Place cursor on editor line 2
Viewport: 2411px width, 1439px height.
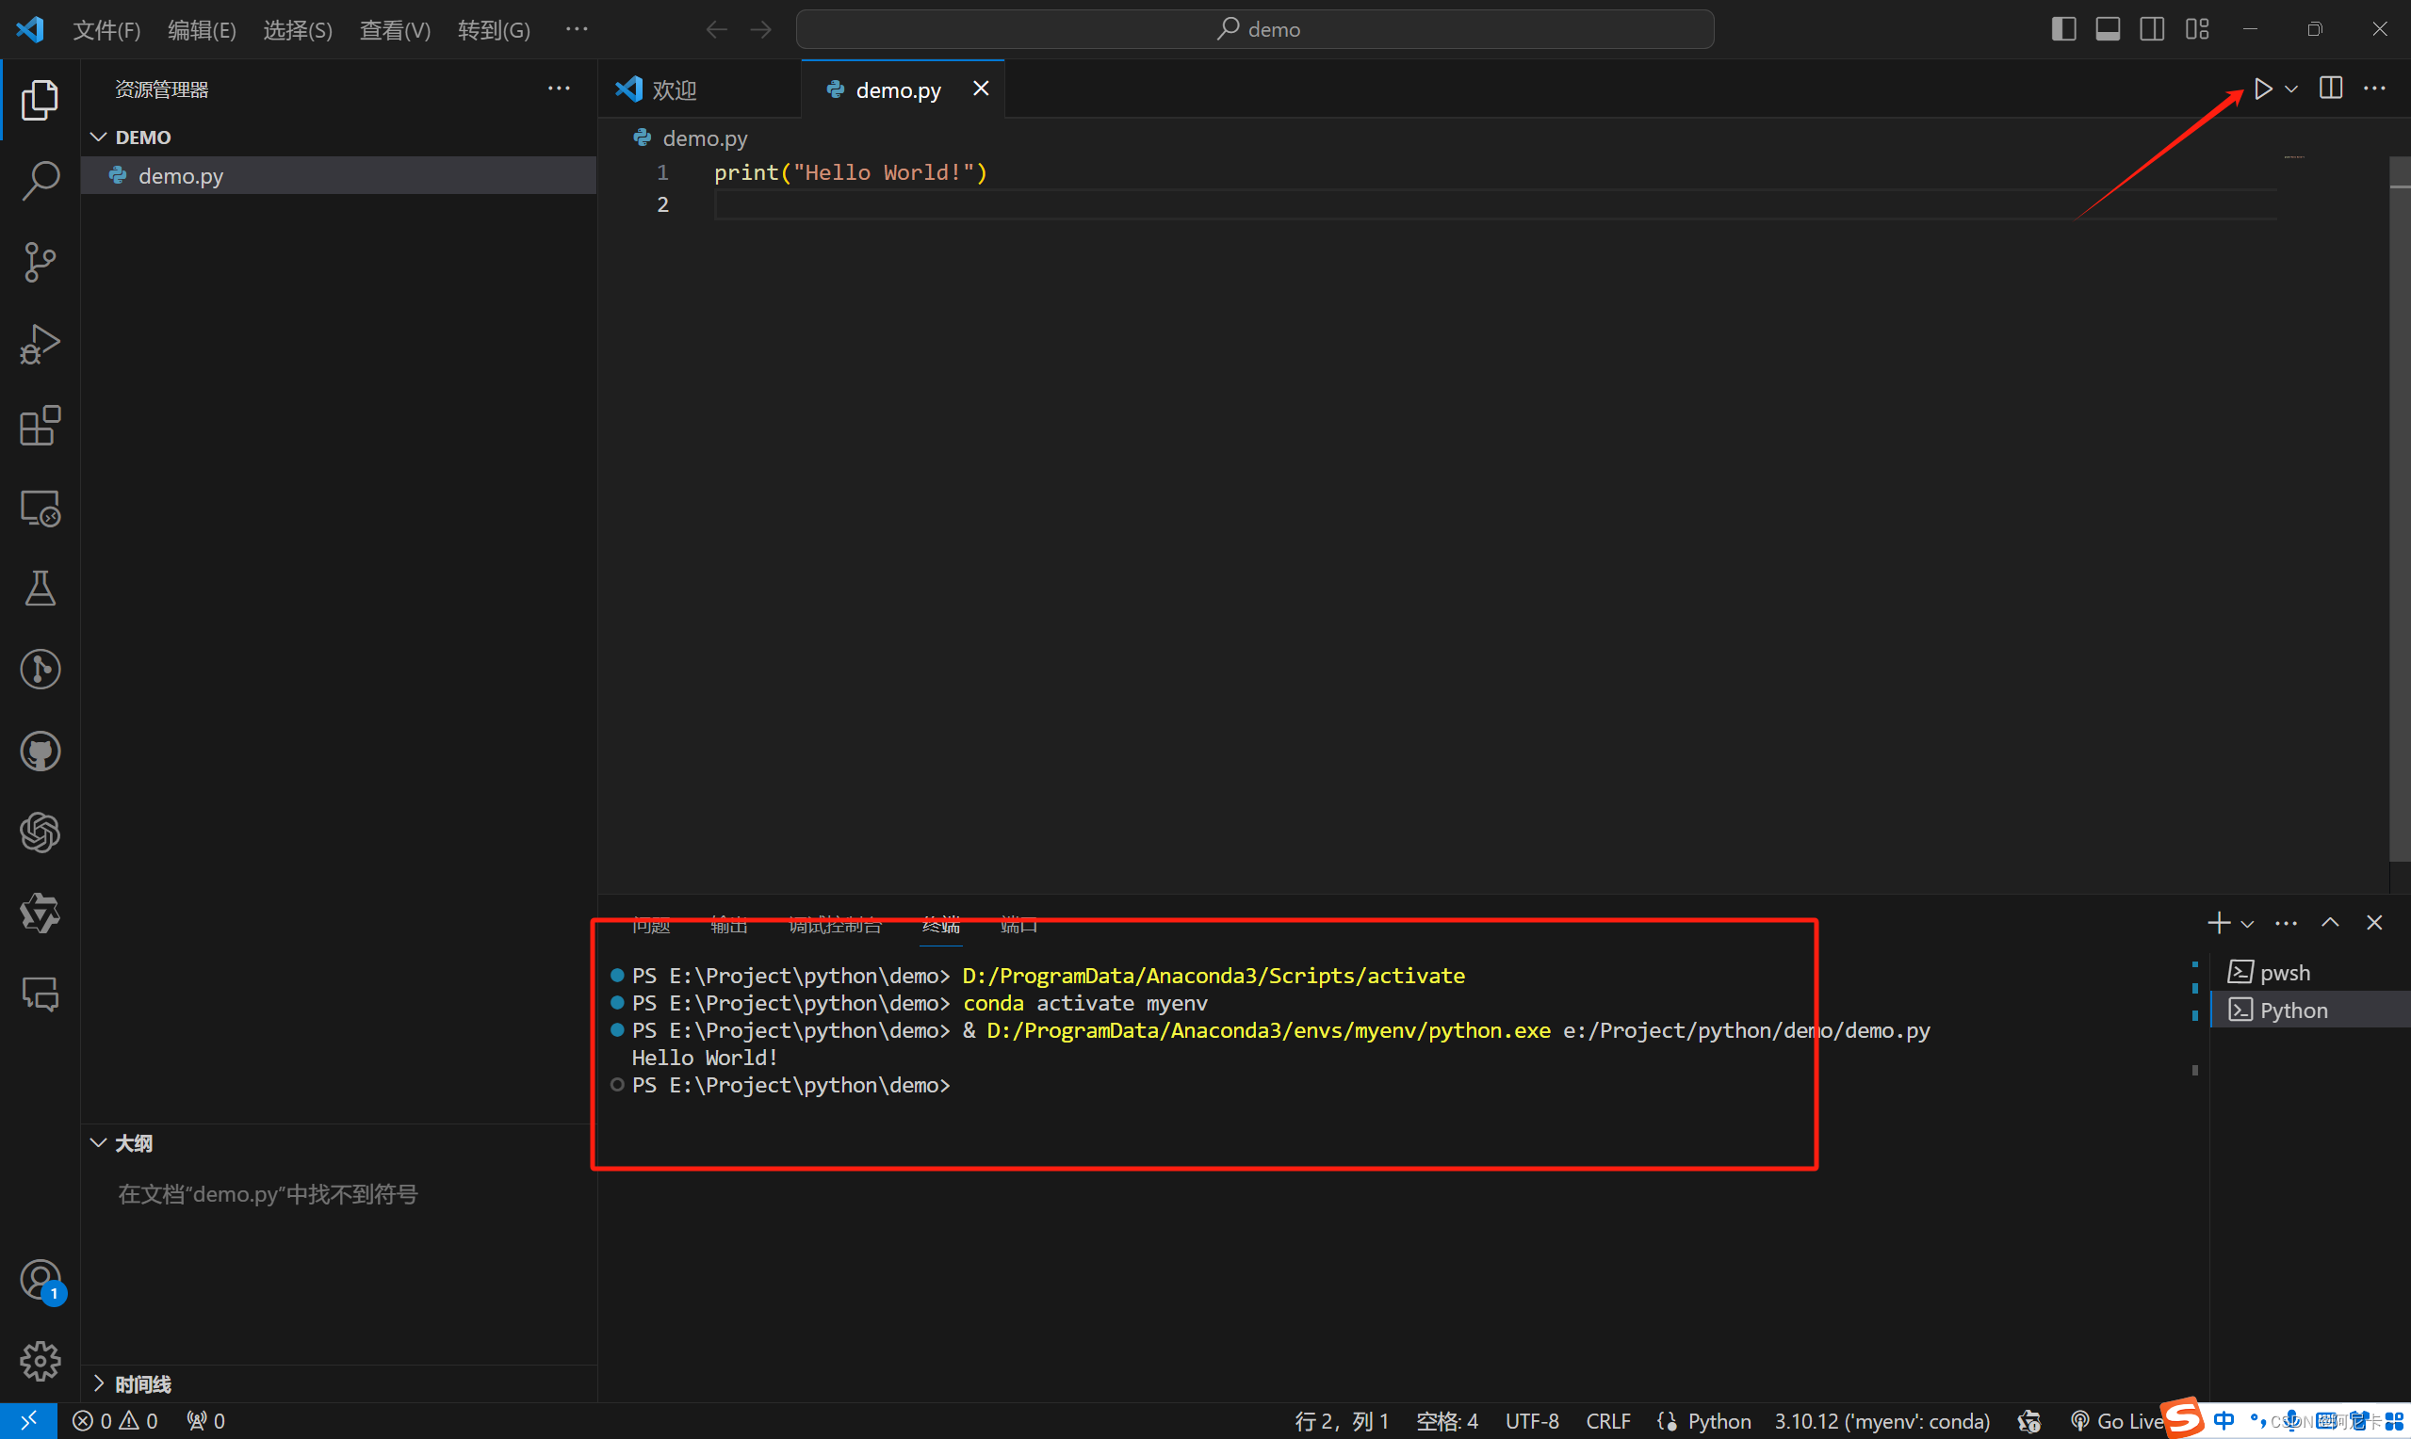click(x=1493, y=204)
